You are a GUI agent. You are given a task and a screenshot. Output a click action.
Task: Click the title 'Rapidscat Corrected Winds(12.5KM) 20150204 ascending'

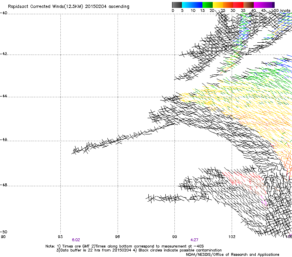tap(69, 7)
